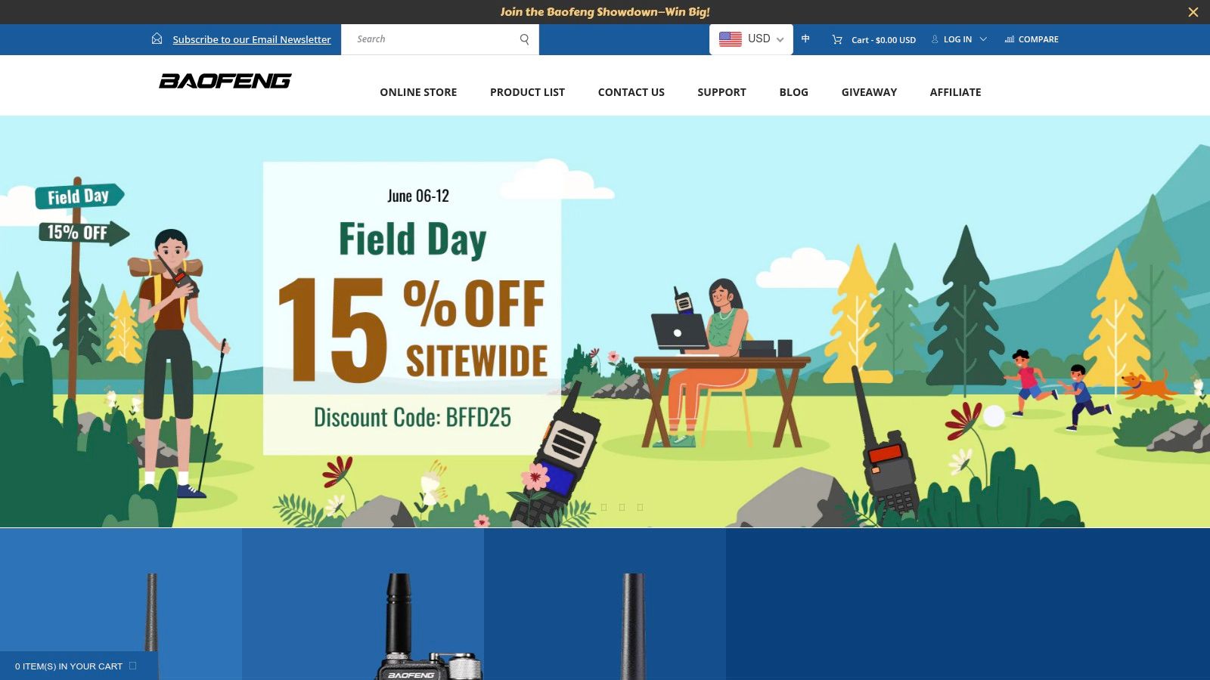Open the PRODUCT LIST menu
Viewport: 1210px width, 680px height.
(x=527, y=92)
